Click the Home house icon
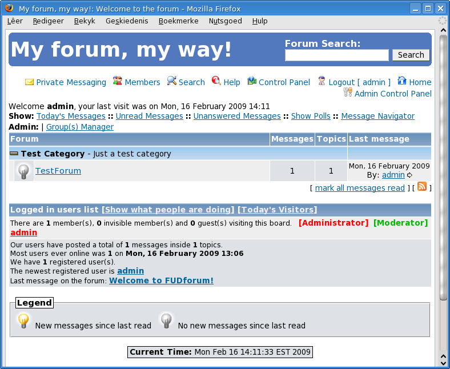The width and height of the screenshot is (450, 369). click(x=402, y=81)
